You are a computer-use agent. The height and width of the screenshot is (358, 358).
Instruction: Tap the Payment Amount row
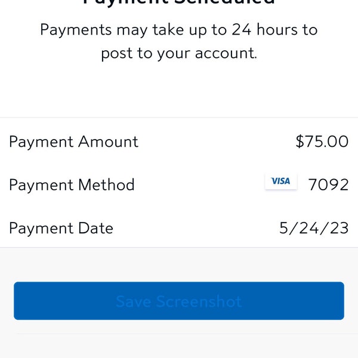(x=179, y=141)
